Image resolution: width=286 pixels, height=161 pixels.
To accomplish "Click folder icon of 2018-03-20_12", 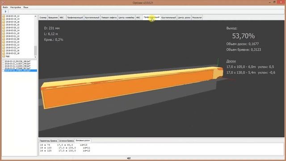I will (x=4, y=27).
